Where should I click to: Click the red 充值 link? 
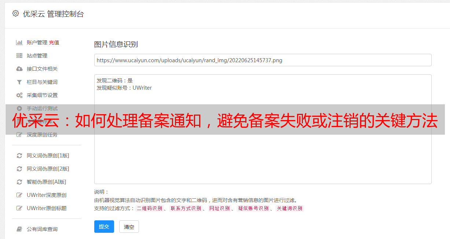54,42
